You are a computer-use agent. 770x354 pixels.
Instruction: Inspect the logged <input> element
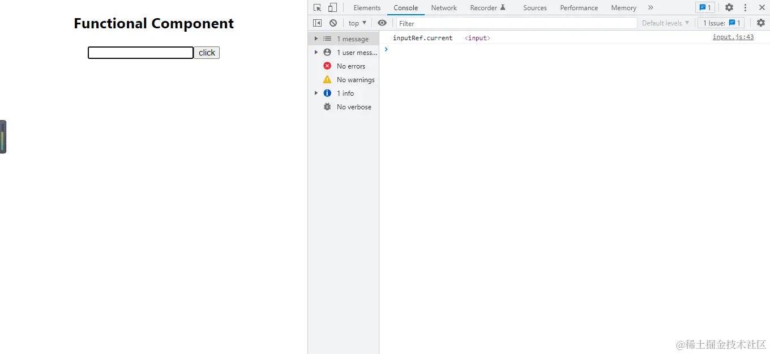pyautogui.click(x=477, y=38)
